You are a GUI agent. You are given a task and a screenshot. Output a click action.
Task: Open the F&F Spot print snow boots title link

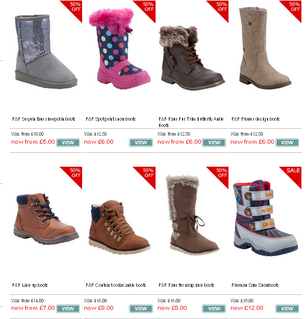pyautogui.click(x=111, y=119)
